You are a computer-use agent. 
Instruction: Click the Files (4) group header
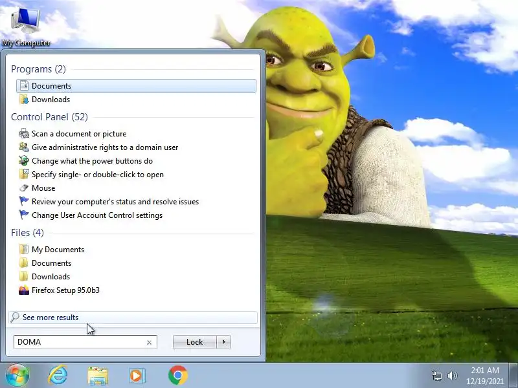pyautogui.click(x=27, y=233)
